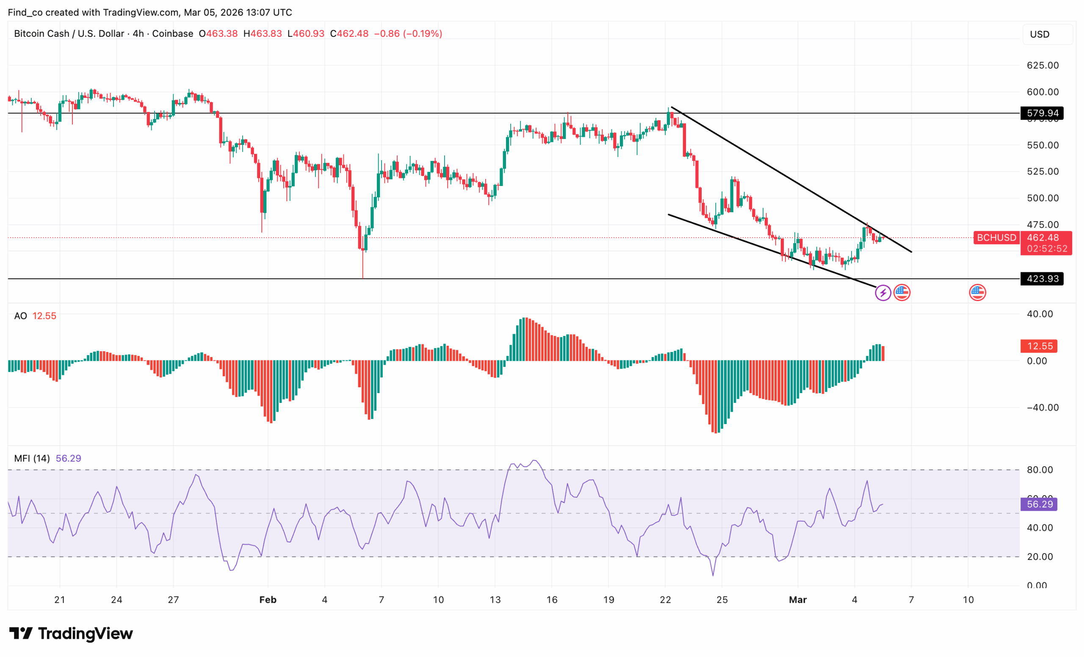Click the Mar label on time axis
The image size is (1084, 657).
coord(798,600)
